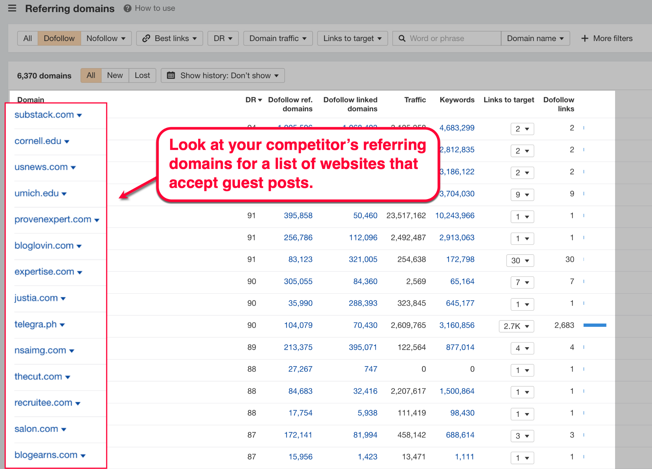Open the Domain traffic filter dropdown

point(278,38)
